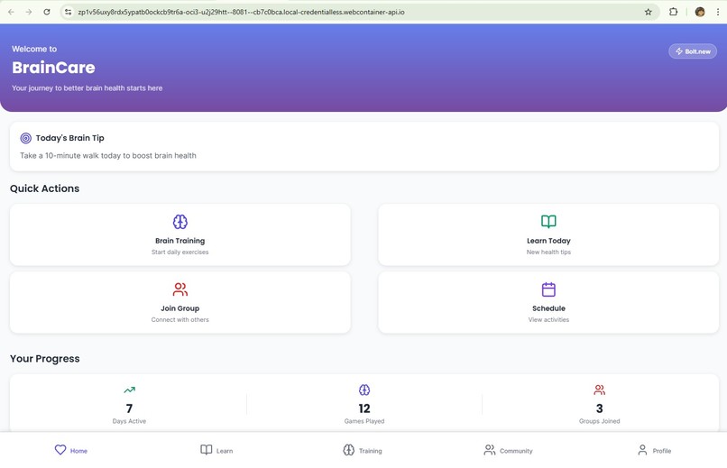Open the browser extensions puzzle icon
727x468 pixels.
[673, 12]
